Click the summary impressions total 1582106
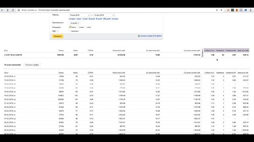This screenshot has height=142, width=254. click(x=60, y=55)
